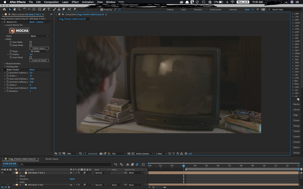Screen dimensions: 303x189
Task: Toggle the Feather stopwatch
Action: [11, 55]
